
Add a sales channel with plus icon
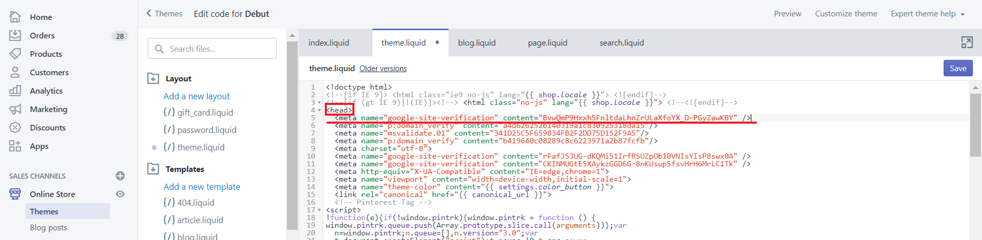[120, 176]
